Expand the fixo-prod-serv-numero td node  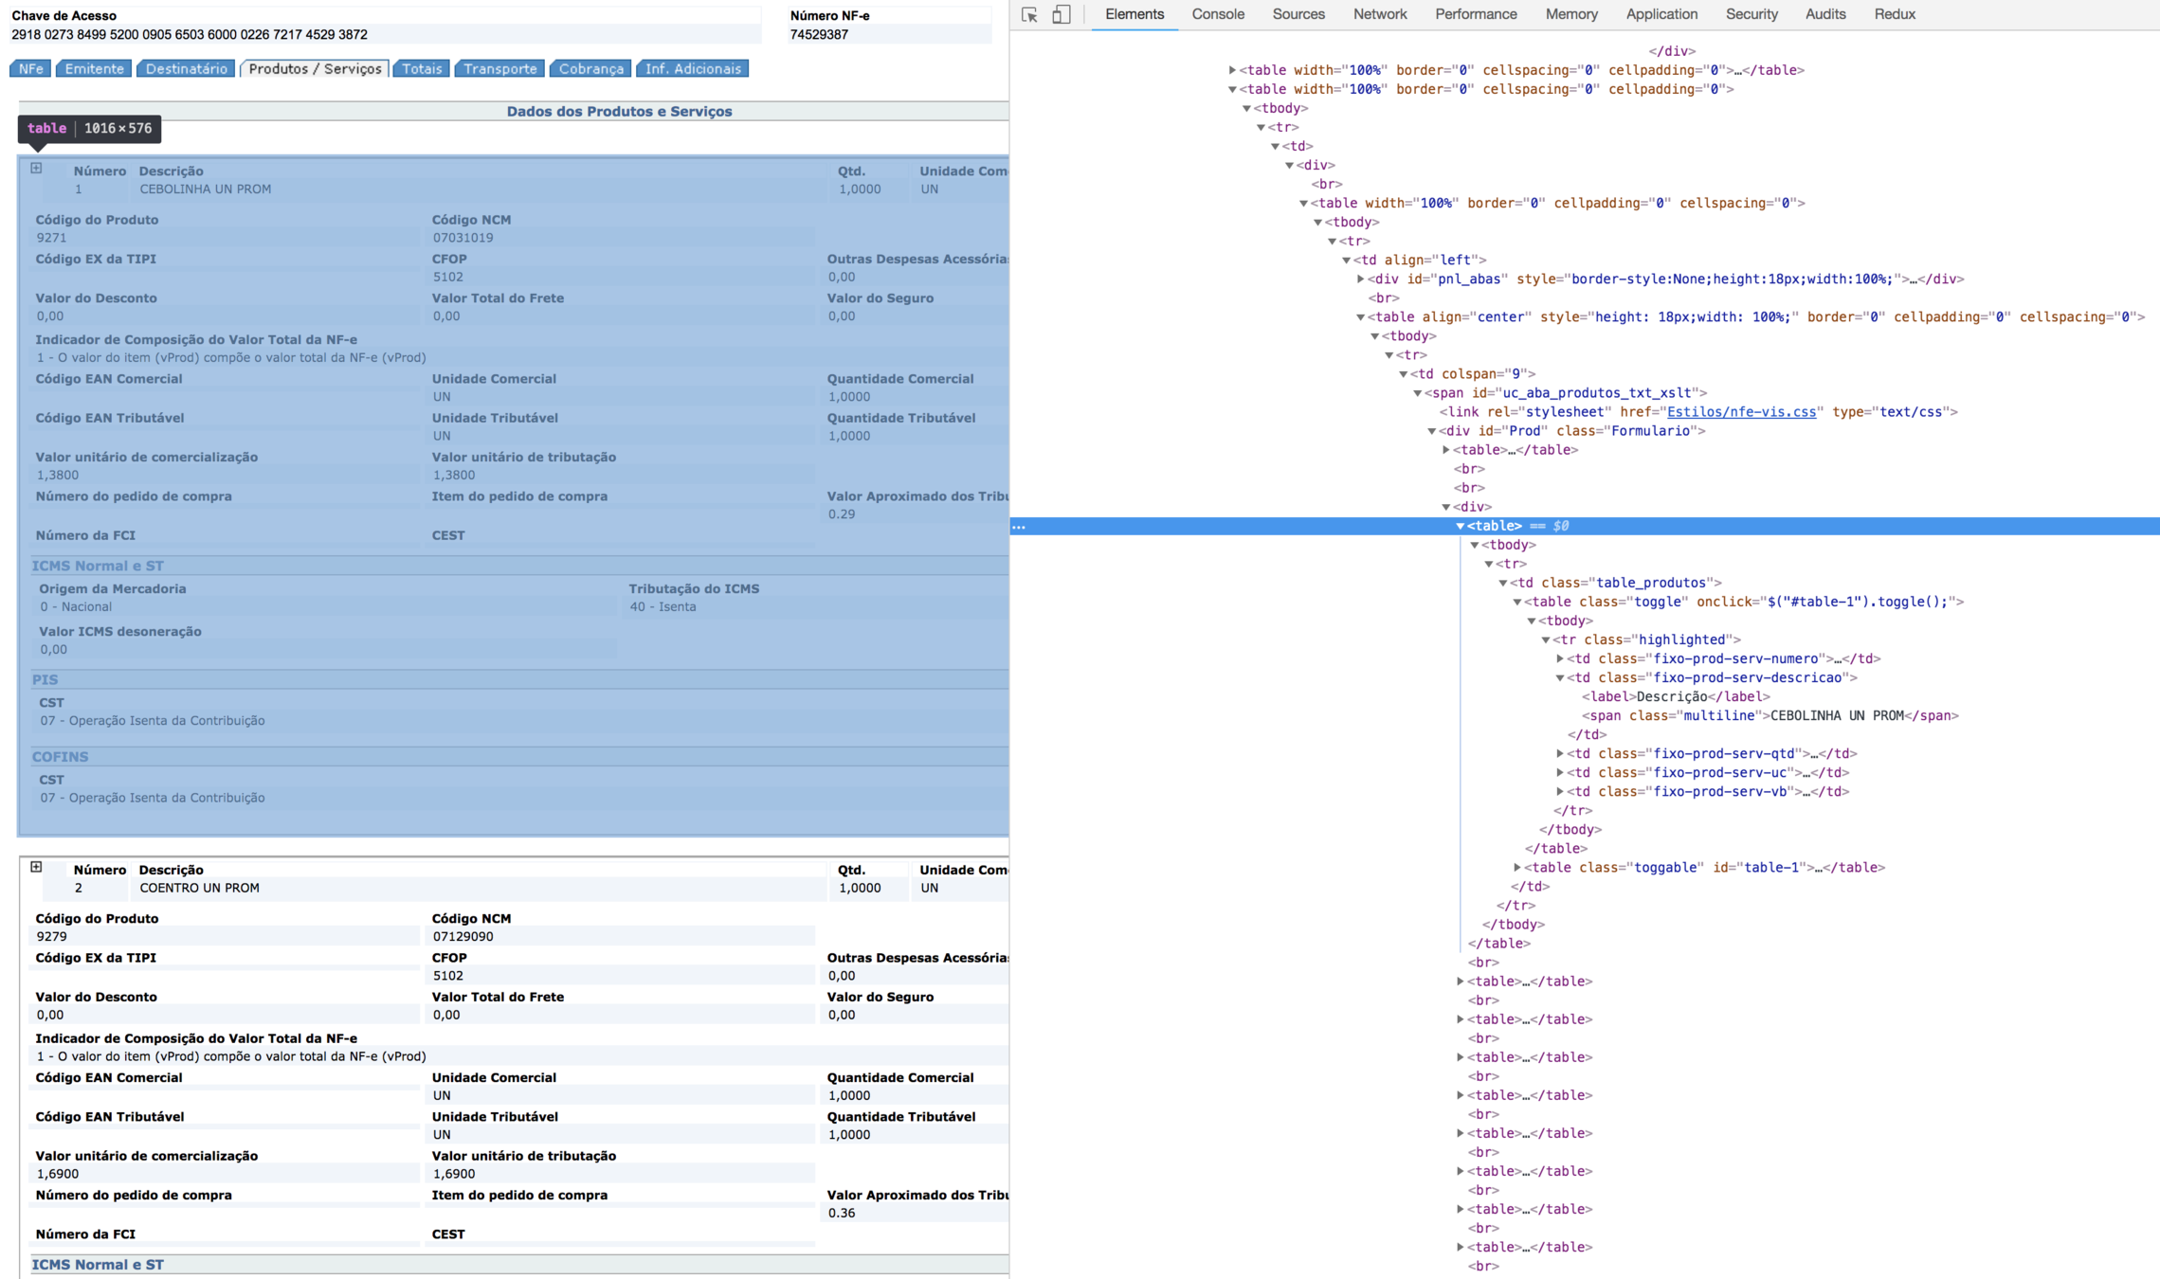[x=1560, y=658]
